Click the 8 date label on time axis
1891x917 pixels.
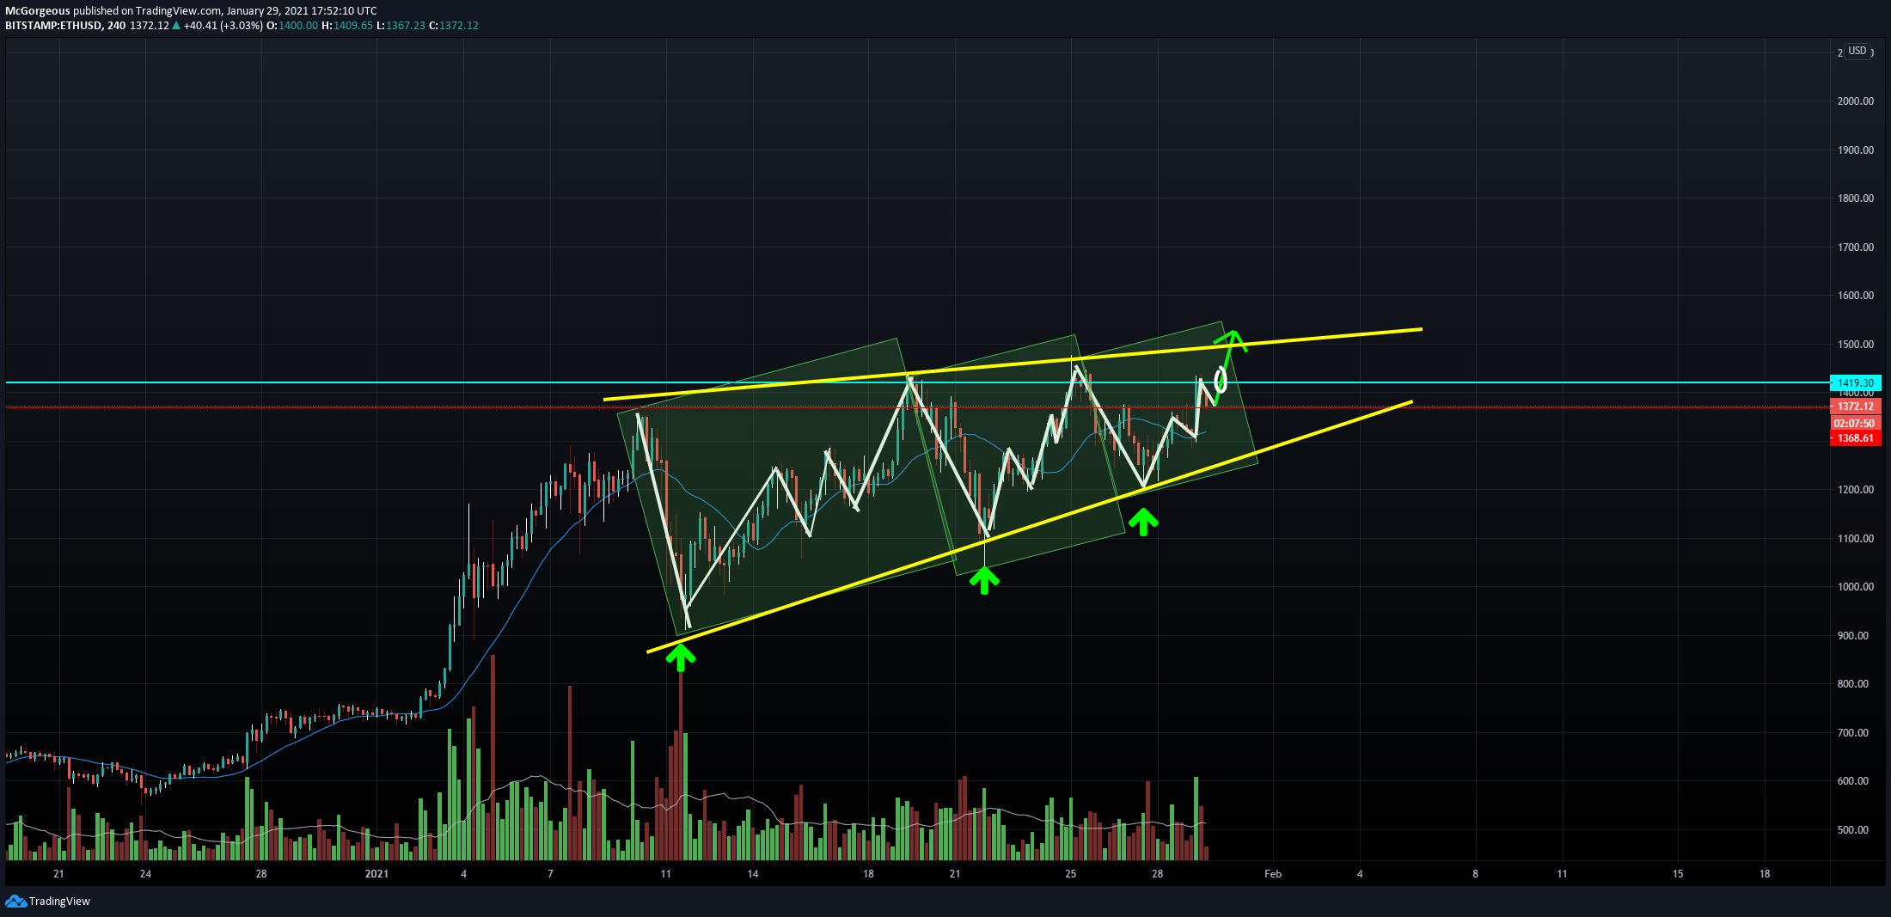1475,874
